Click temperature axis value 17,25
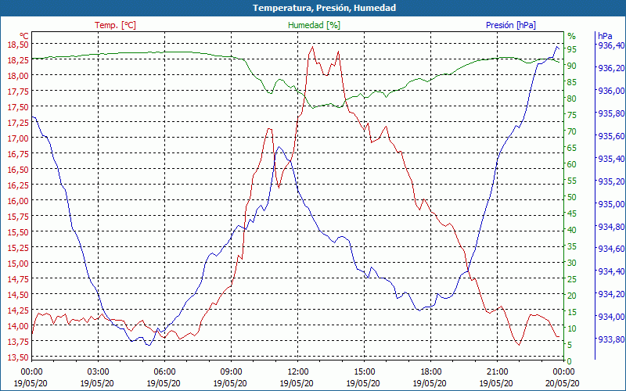 [18, 123]
